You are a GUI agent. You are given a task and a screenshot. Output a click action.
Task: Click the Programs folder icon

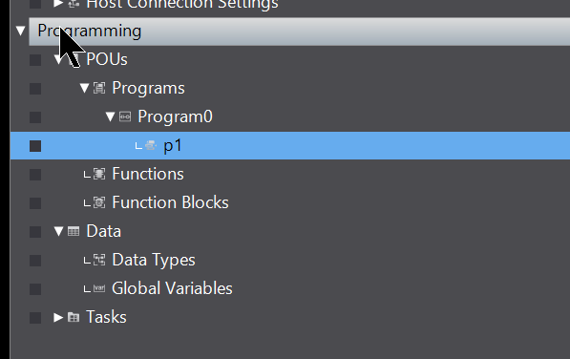tap(99, 88)
